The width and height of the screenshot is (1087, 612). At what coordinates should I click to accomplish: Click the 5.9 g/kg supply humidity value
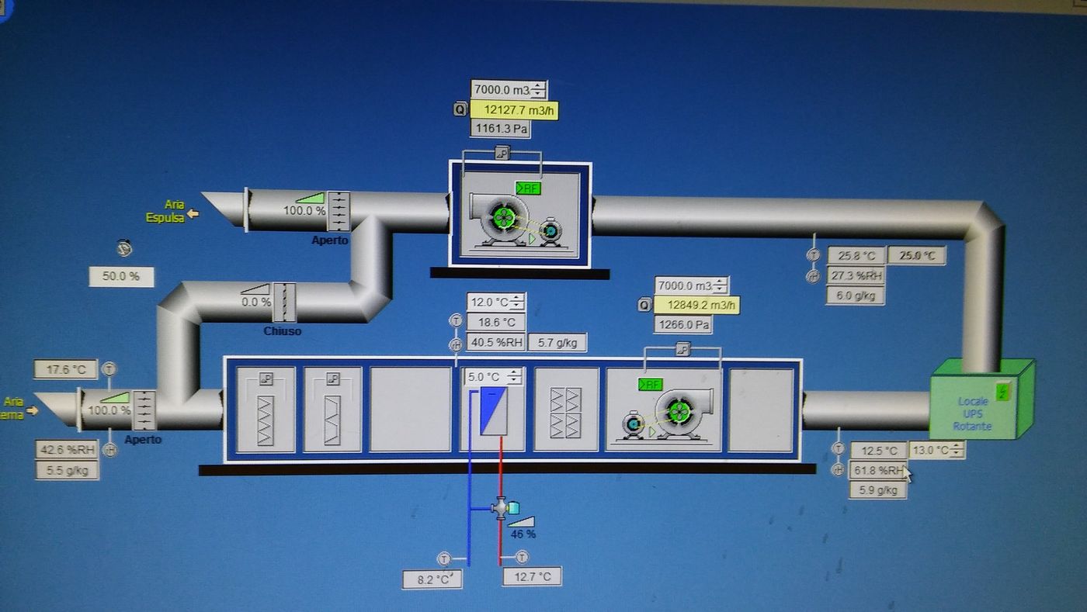point(878,489)
